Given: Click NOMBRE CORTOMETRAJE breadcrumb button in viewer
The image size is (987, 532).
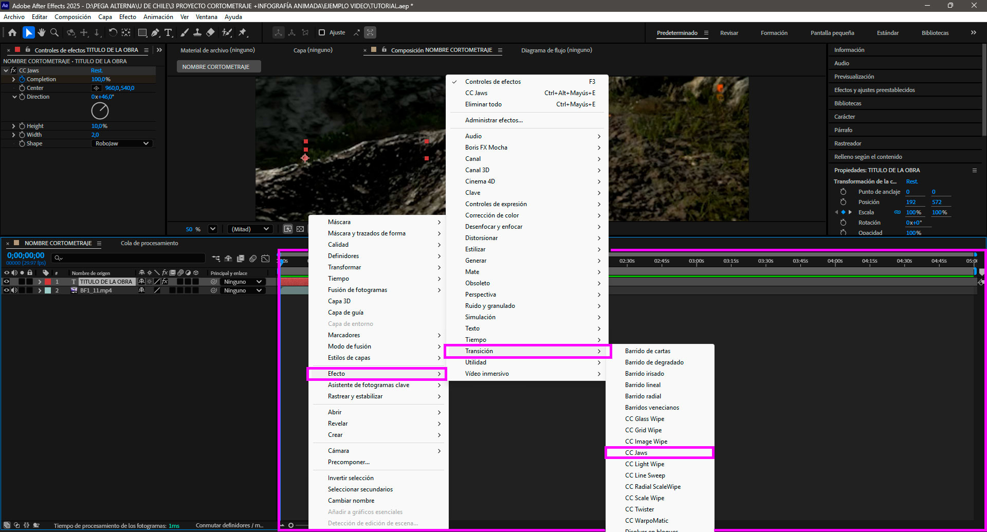Looking at the screenshot, I should [x=219, y=67].
